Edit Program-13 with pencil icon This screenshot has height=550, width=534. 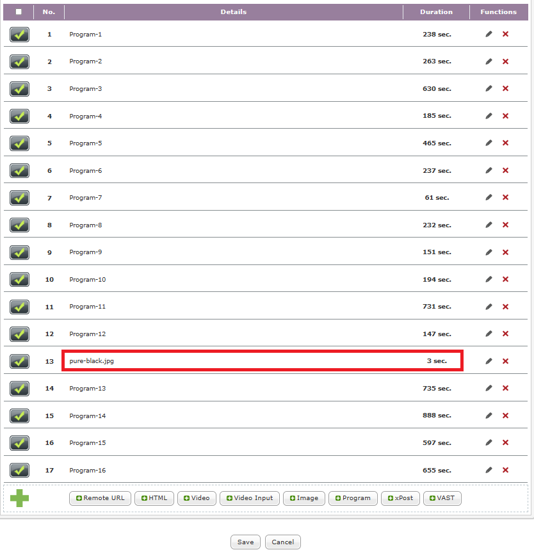[x=489, y=388]
